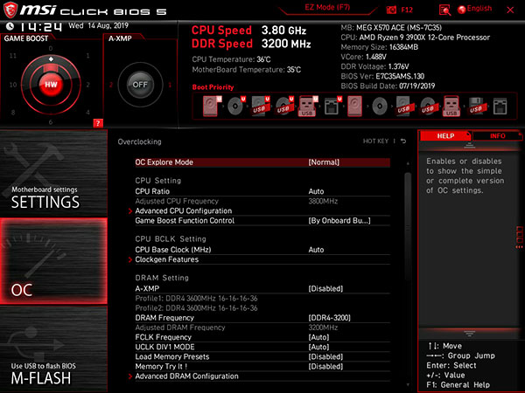Click the scroll-down arrow of settings list
The image size is (525, 393).
(x=408, y=385)
